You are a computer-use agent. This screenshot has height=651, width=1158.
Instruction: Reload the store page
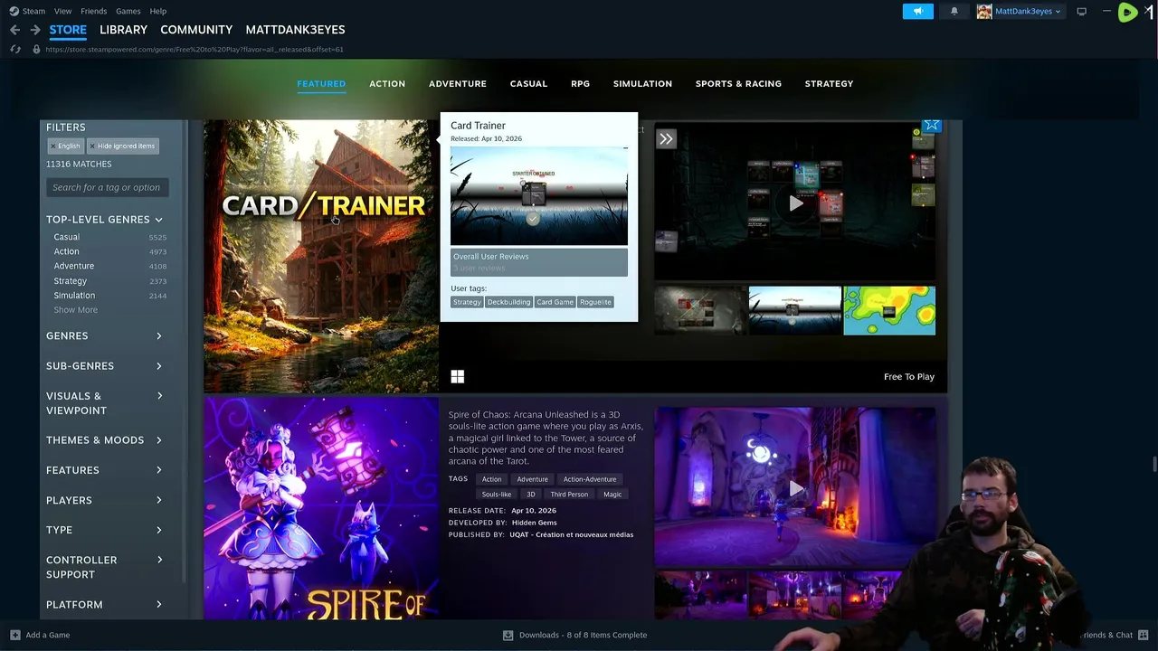coord(14,49)
